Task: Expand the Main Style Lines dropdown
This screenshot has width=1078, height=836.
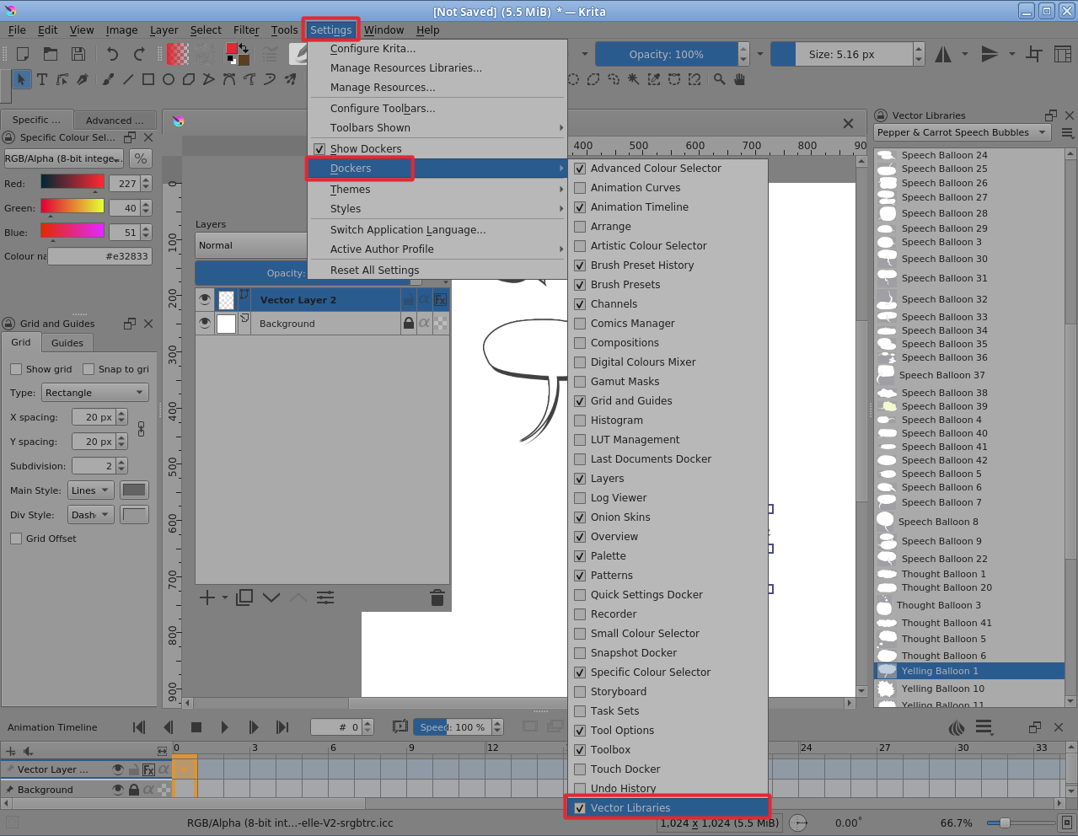Action: click(x=91, y=490)
